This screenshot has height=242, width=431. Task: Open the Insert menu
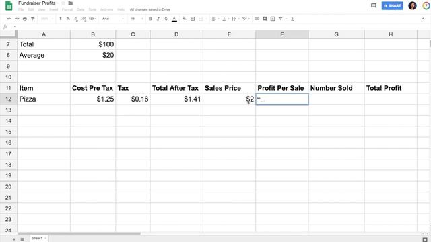(54, 9)
